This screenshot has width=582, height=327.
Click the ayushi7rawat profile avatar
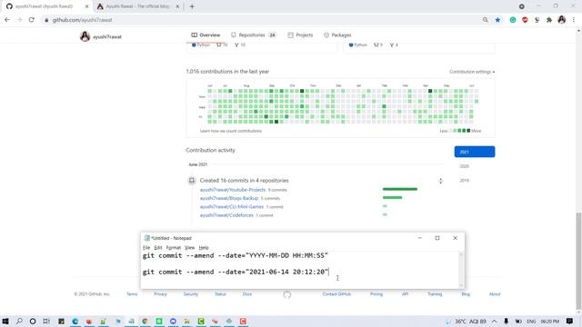pyautogui.click(x=85, y=36)
